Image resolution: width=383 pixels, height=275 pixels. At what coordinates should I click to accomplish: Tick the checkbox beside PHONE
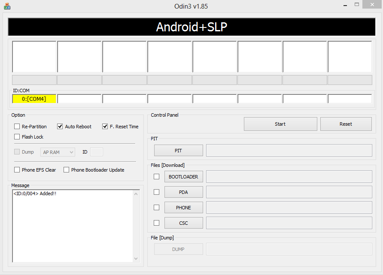[157, 207]
